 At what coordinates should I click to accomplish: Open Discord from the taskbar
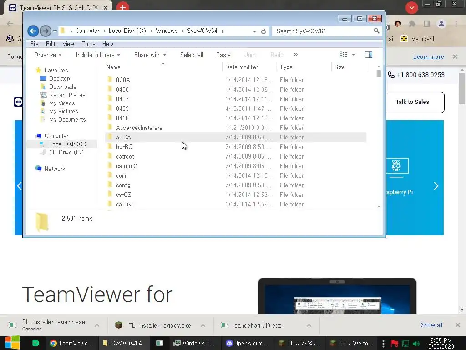pos(247,343)
